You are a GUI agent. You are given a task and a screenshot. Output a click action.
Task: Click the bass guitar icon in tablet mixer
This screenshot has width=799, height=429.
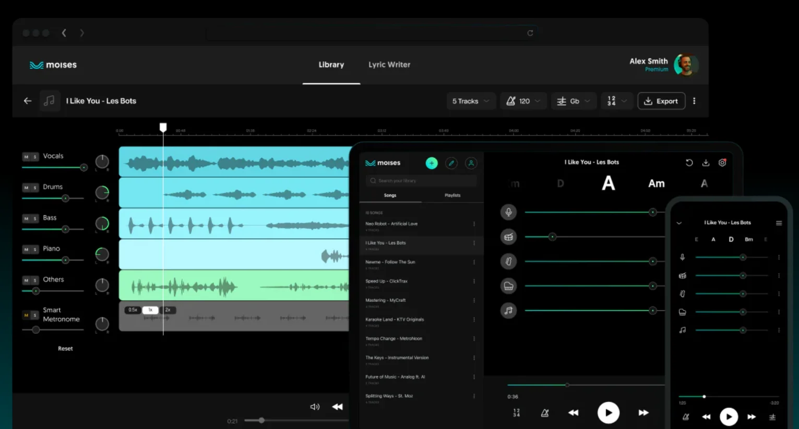(x=508, y=261)
